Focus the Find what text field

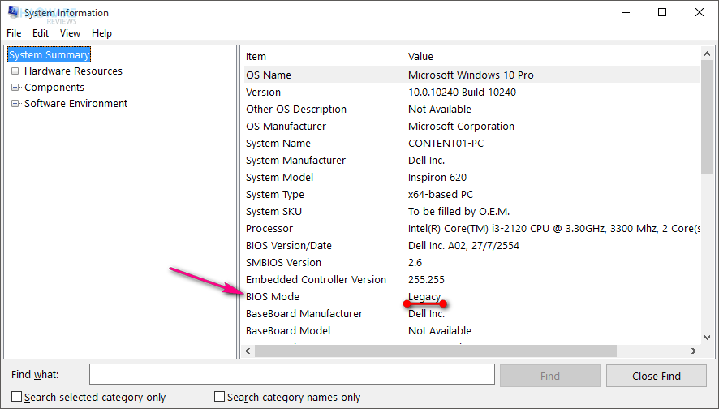(291, 374)
